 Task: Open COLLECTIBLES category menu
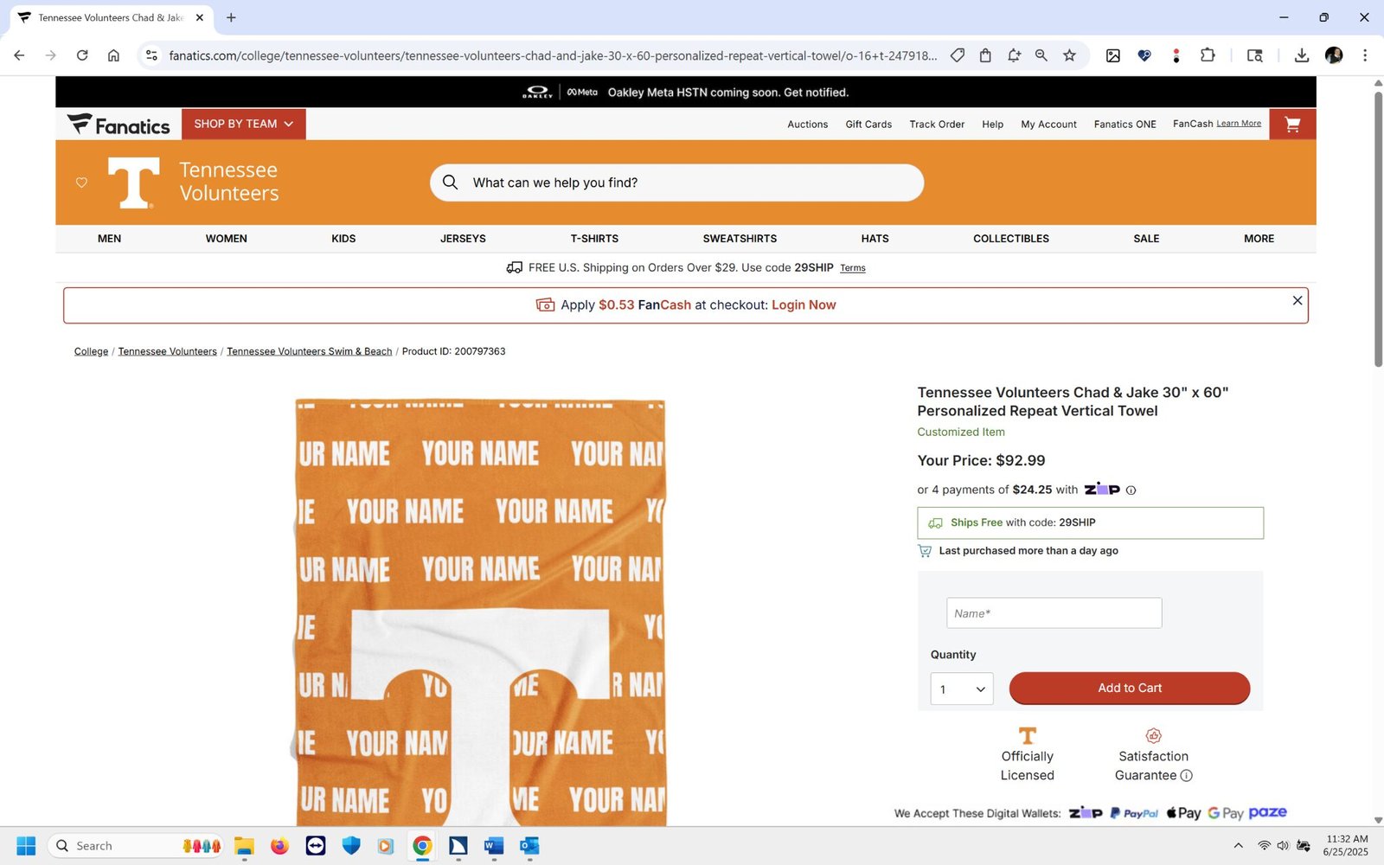pos(1011,239)
